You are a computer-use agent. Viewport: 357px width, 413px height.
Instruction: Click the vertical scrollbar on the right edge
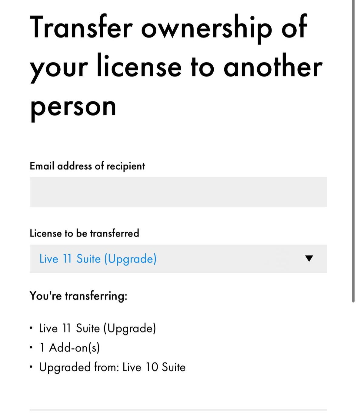[x=353, y=151]
